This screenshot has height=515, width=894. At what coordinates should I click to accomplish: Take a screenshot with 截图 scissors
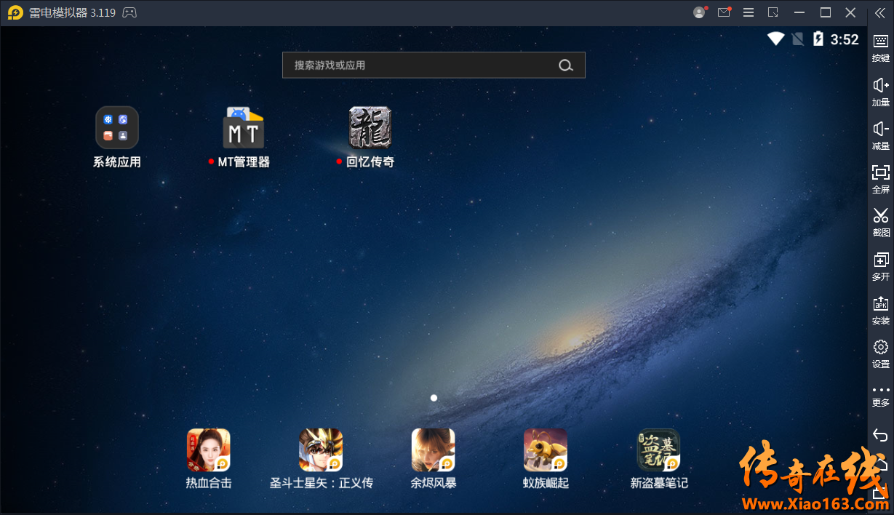click(x=881, y=223)
